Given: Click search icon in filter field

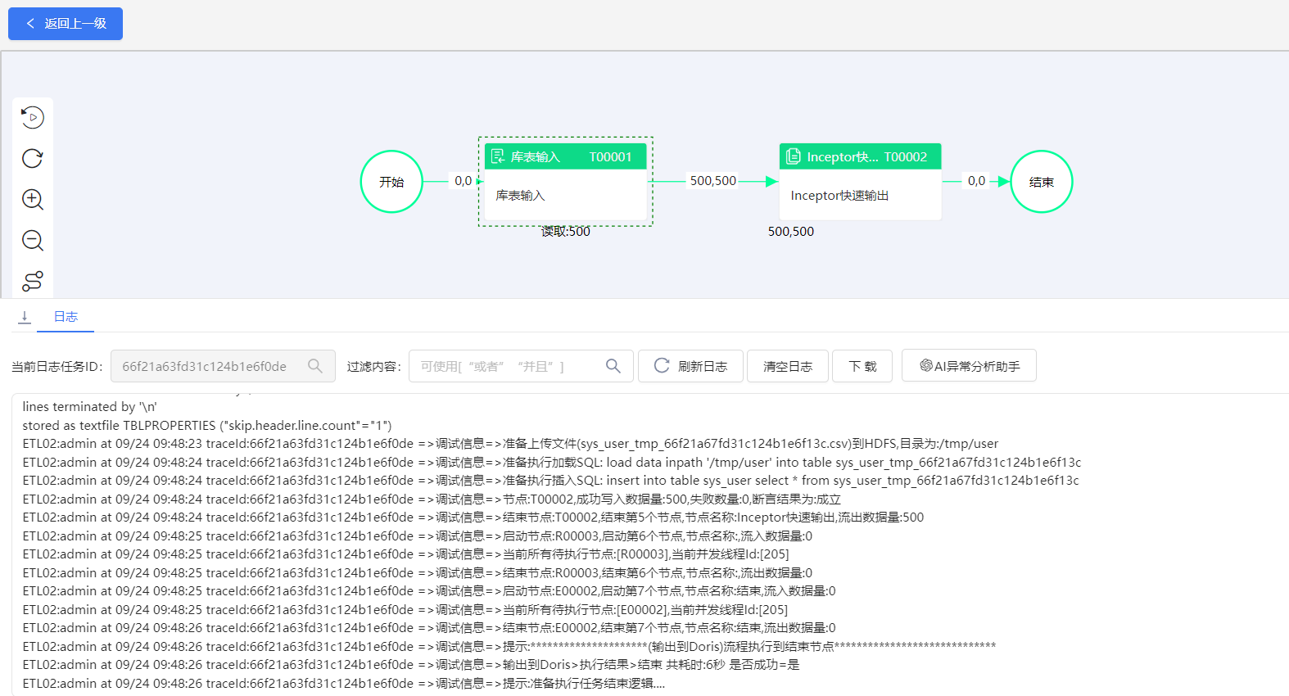Looking at the screenshot, I should click(x=613, y=366).
